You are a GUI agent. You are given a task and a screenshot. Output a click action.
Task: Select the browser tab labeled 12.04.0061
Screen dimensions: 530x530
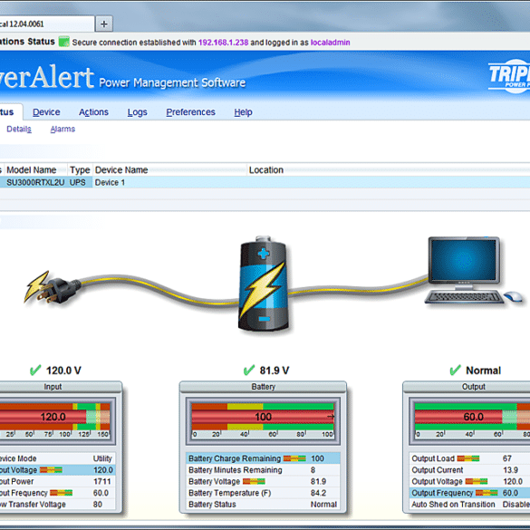pyautogui.click(x=47, y=24)
